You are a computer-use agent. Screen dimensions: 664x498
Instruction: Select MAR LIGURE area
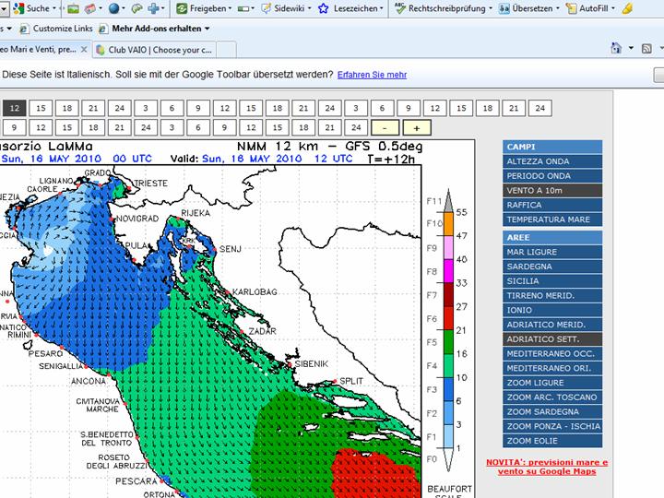point(552,252)
